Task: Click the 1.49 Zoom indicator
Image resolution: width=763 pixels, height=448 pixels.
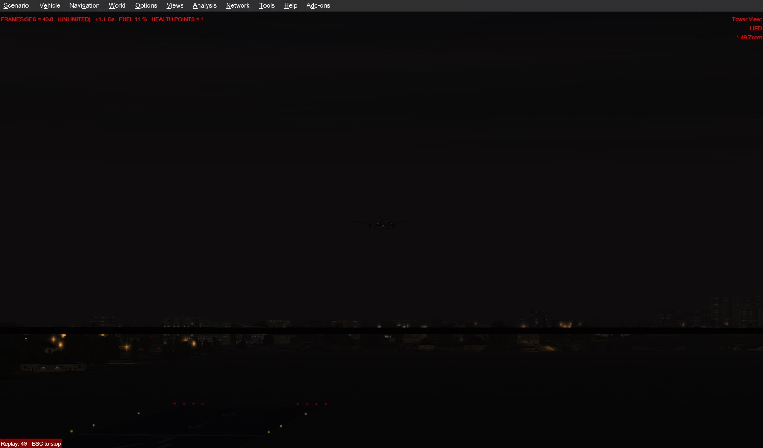Action: pyautogui.click(x=748, y=38)
